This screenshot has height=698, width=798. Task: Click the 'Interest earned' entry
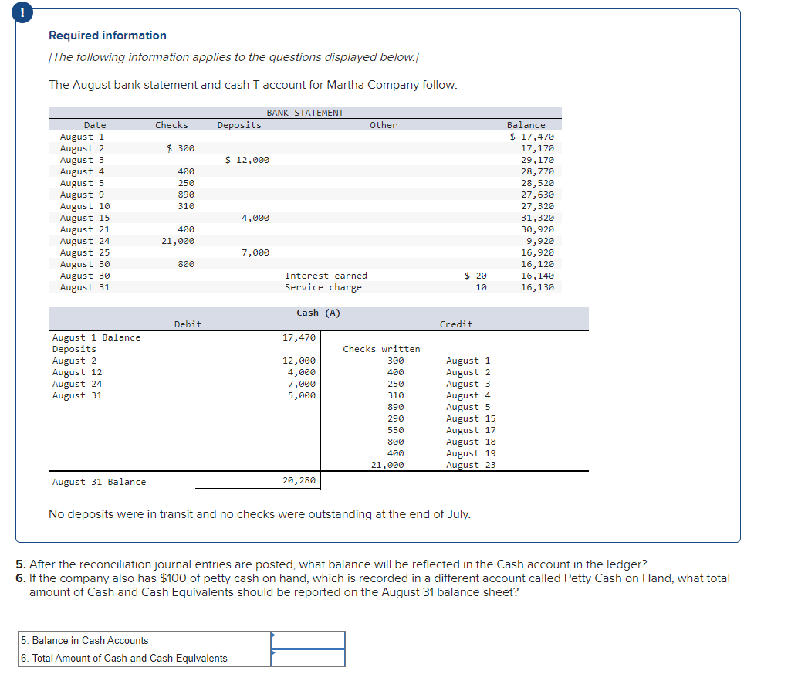[326, 276]
